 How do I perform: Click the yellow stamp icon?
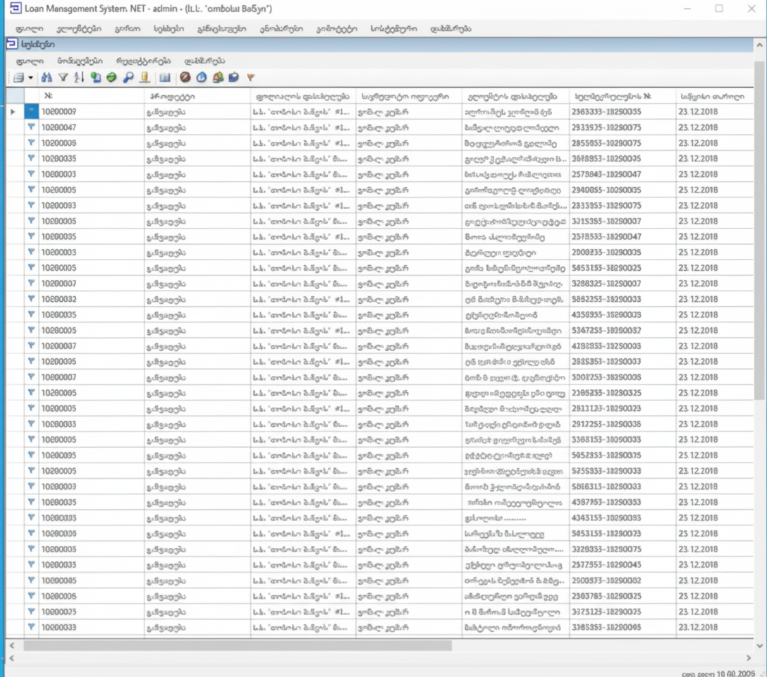(x=145, y=78)
